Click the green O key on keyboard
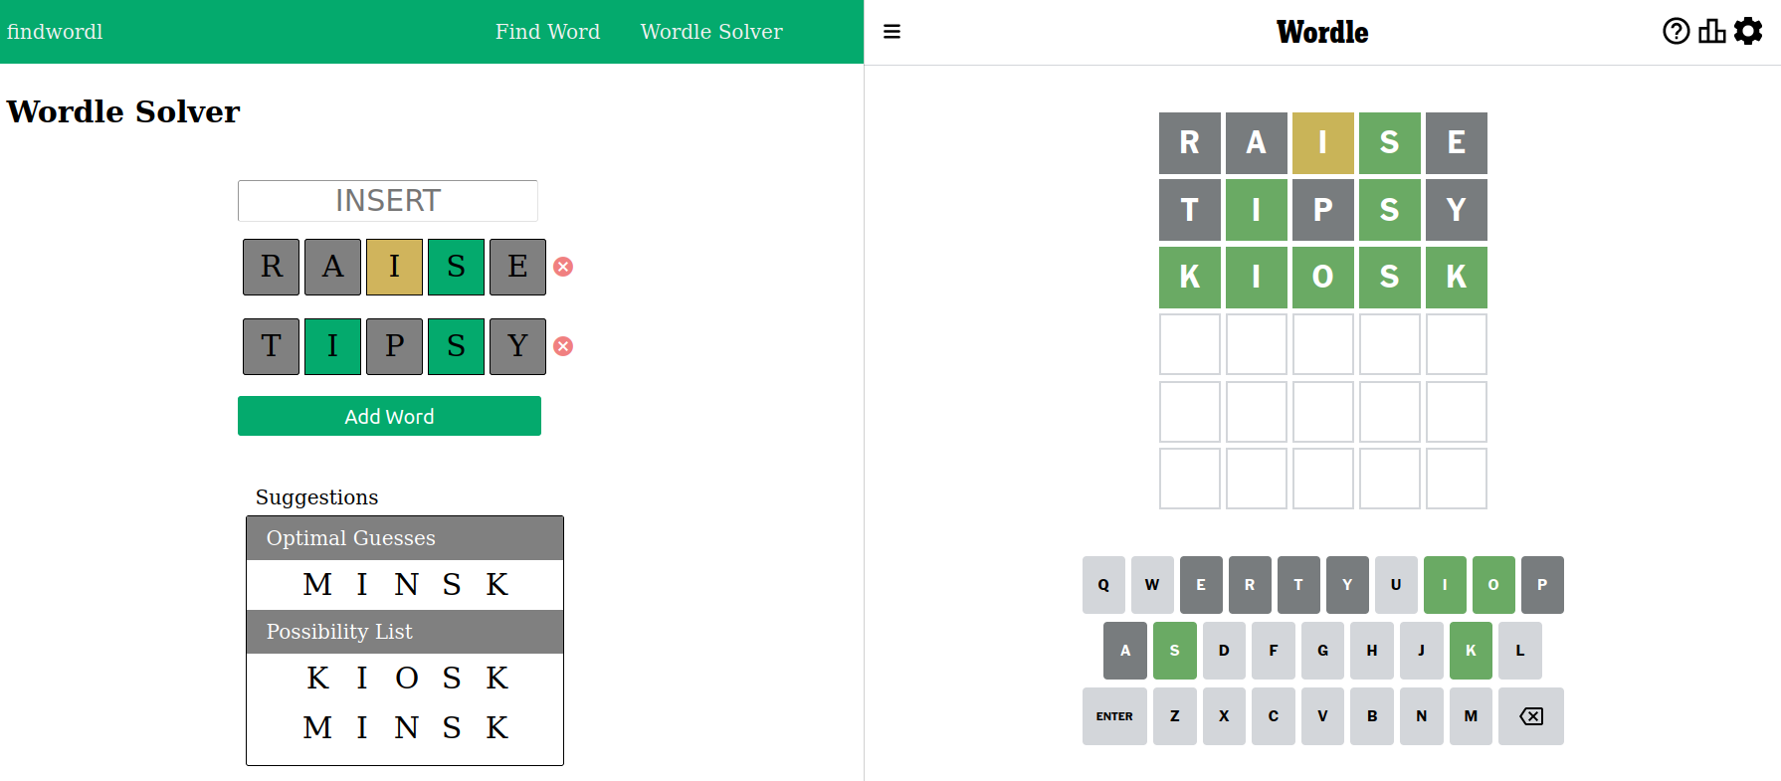The image size is (1781, 781). point(1493,585)
